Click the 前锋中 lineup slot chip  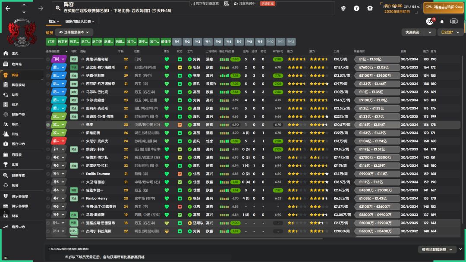tap(166, 42)
